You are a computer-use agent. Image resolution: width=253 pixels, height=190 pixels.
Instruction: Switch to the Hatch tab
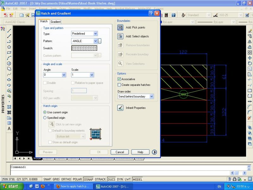click(x=44, y=21)
